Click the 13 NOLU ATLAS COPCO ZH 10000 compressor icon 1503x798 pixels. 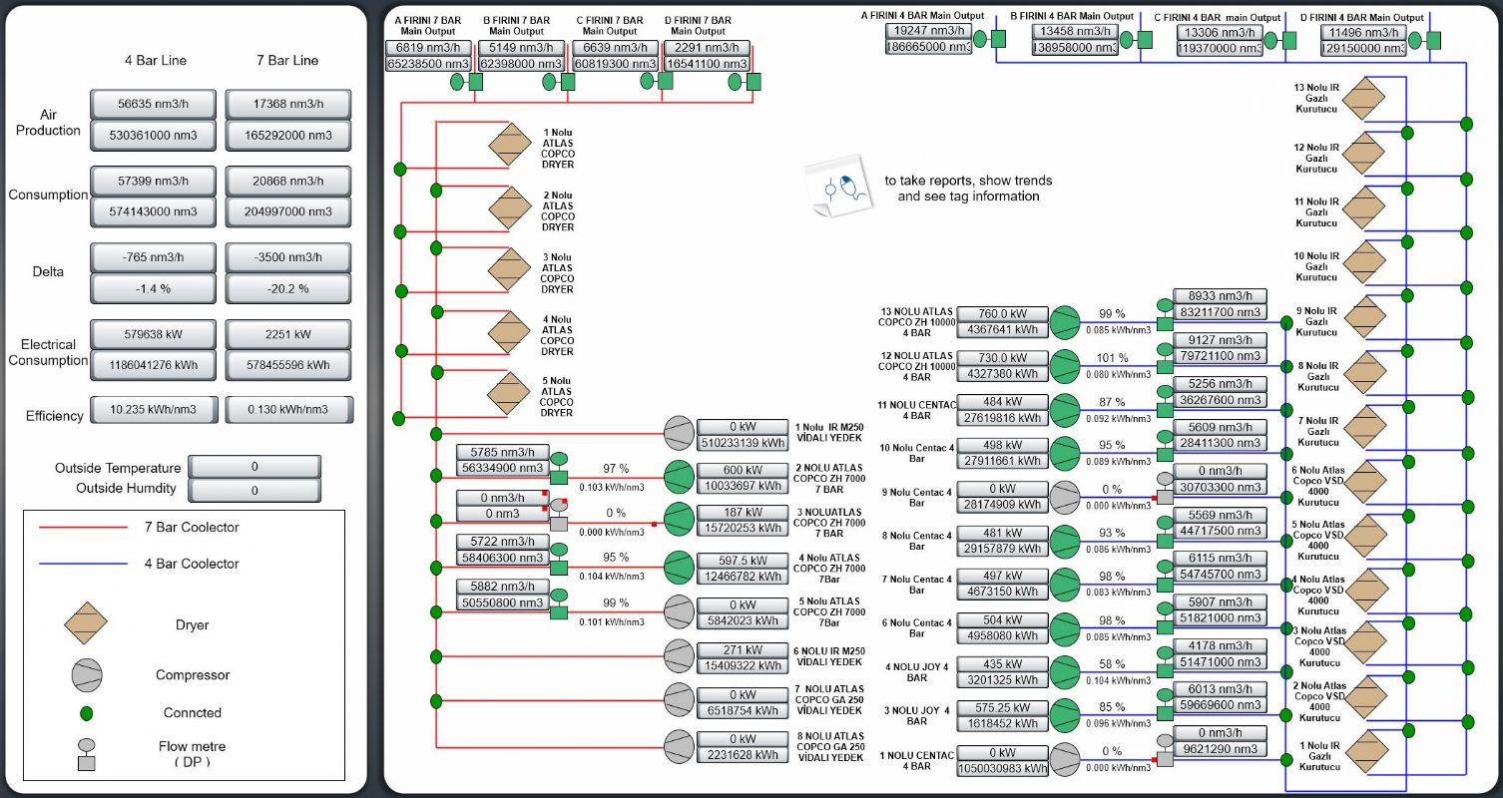[1064, 323]
